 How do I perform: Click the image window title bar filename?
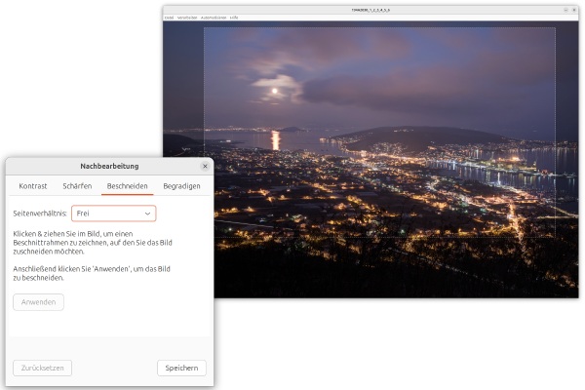coord(370,10)
